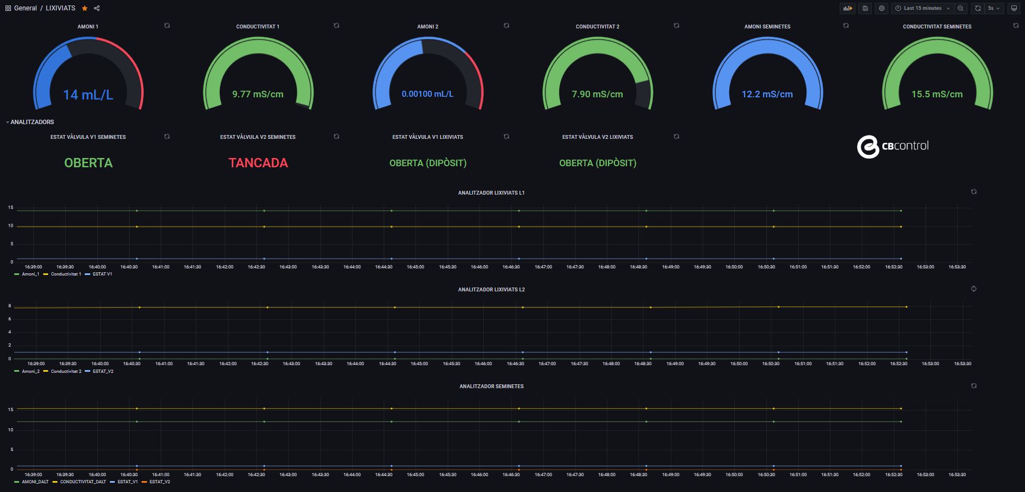The height and width of the screenshot is (492, 1025).
Task: Click the Add panel icon
Action: (847, 8)
